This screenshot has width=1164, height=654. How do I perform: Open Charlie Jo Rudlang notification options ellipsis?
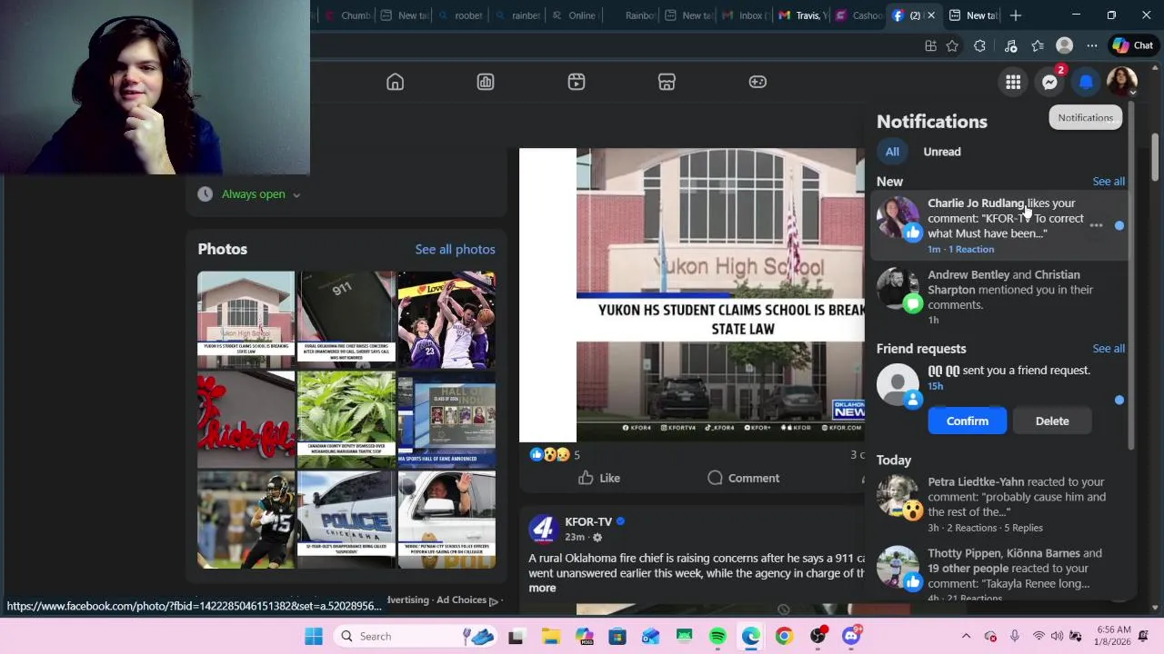pos(1096,225)
